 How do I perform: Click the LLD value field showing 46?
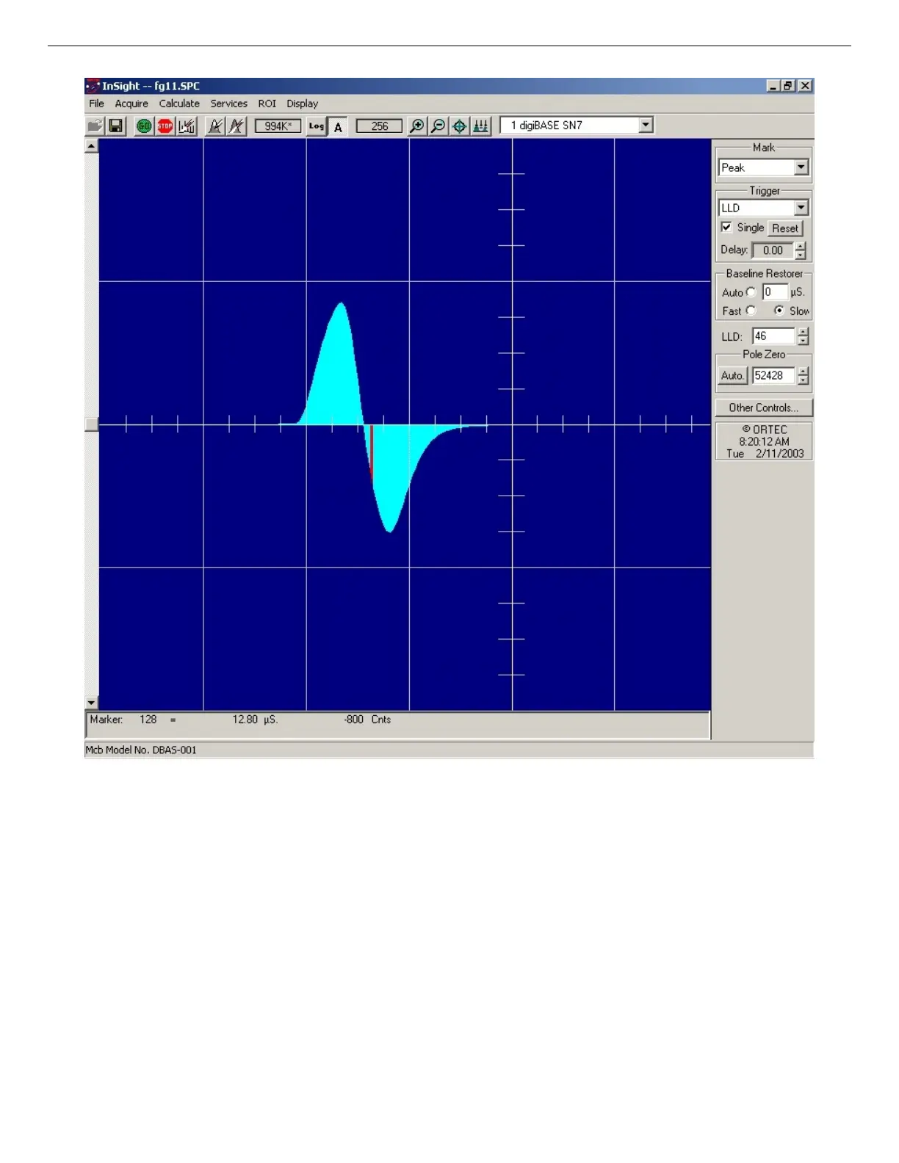tap(773, 336)
